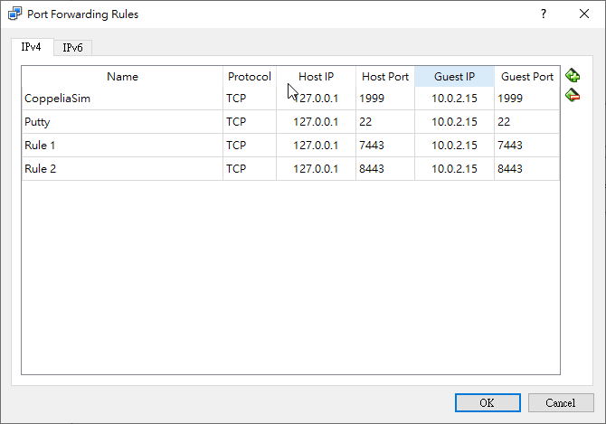Open the Protocol dropdown for Putty rule
The width and height of the screenshot is (606, 424).
tap(249, 122)
